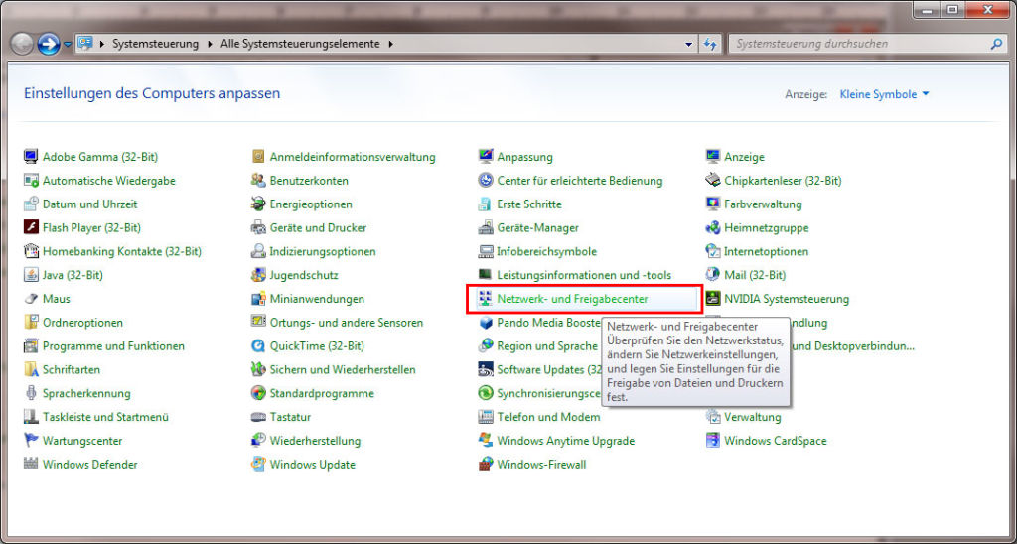Click the Energieoptionen battery icon

click(x=258, y=204)
